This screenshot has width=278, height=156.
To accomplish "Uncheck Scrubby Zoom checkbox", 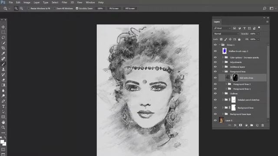I will click(x=77, y=8).
